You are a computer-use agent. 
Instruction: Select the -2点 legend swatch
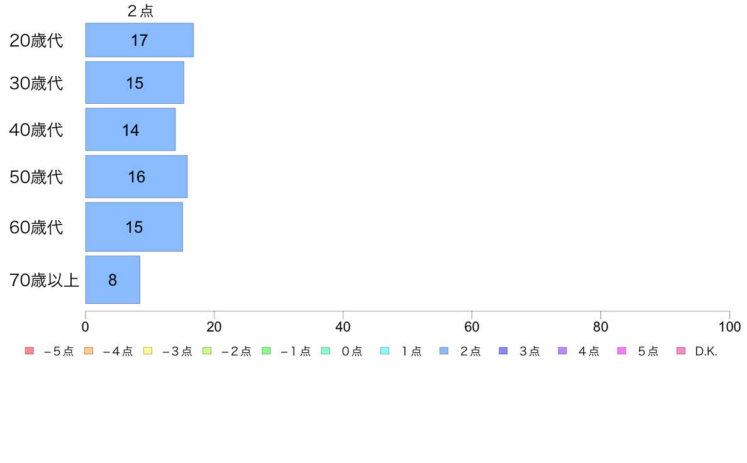pyautogui.click(x=207, y=351)
